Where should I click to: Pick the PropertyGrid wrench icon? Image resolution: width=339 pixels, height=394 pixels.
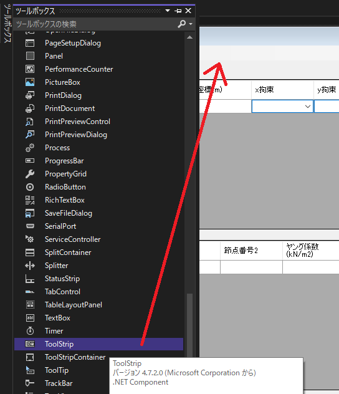30,174
